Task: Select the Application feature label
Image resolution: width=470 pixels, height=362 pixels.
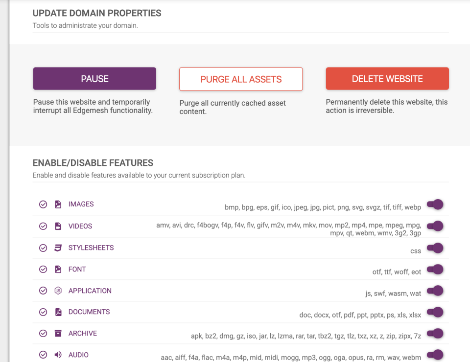Action: (90, 291)
